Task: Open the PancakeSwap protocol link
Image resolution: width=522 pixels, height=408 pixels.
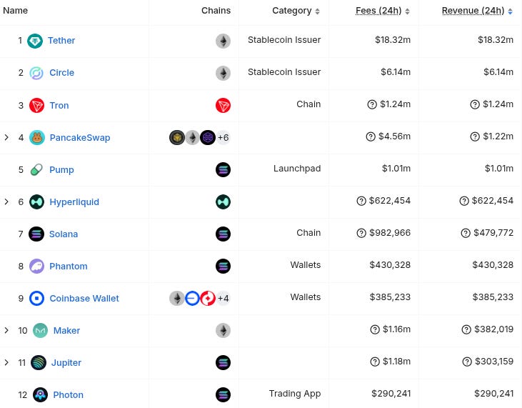Action: pyautogui.click(x=79, y=138)
